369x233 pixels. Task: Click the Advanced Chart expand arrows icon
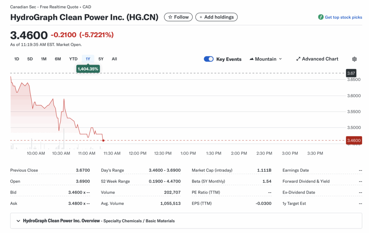298,59
